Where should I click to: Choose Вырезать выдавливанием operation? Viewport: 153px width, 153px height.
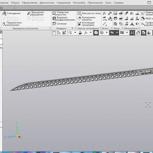(64, 19)
